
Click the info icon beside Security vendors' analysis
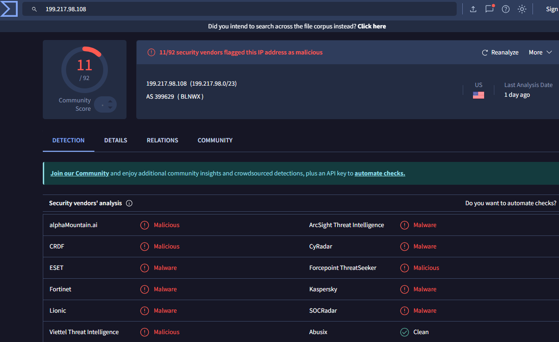[129, 203]
